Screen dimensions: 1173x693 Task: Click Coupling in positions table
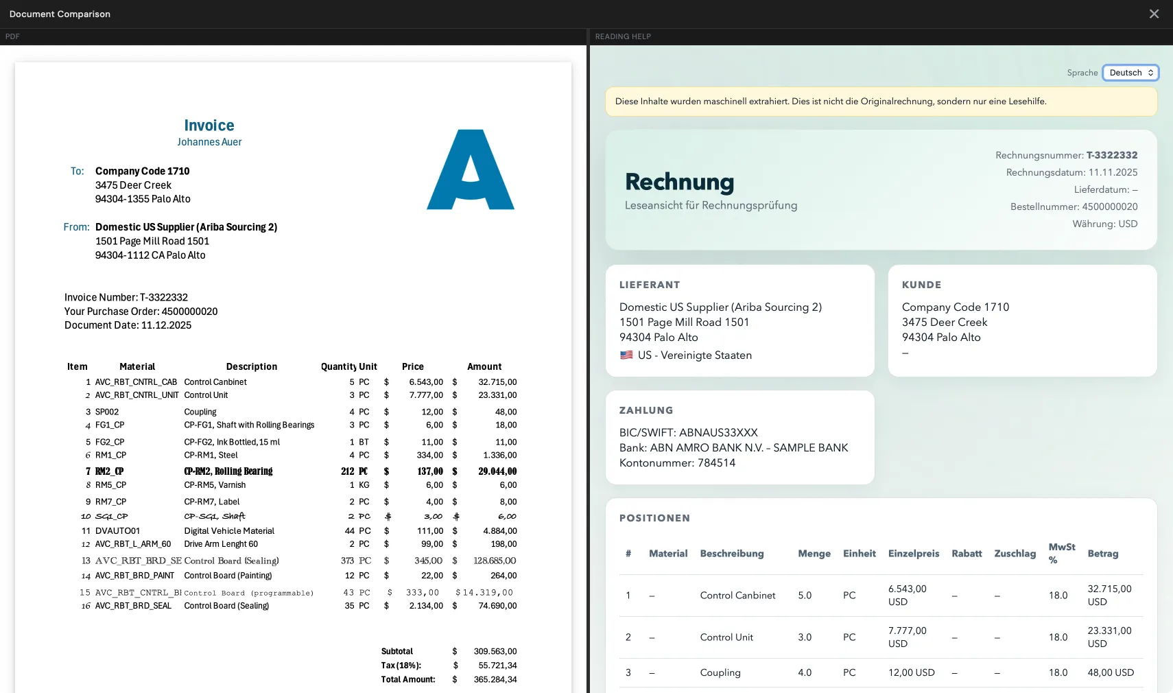720,673
